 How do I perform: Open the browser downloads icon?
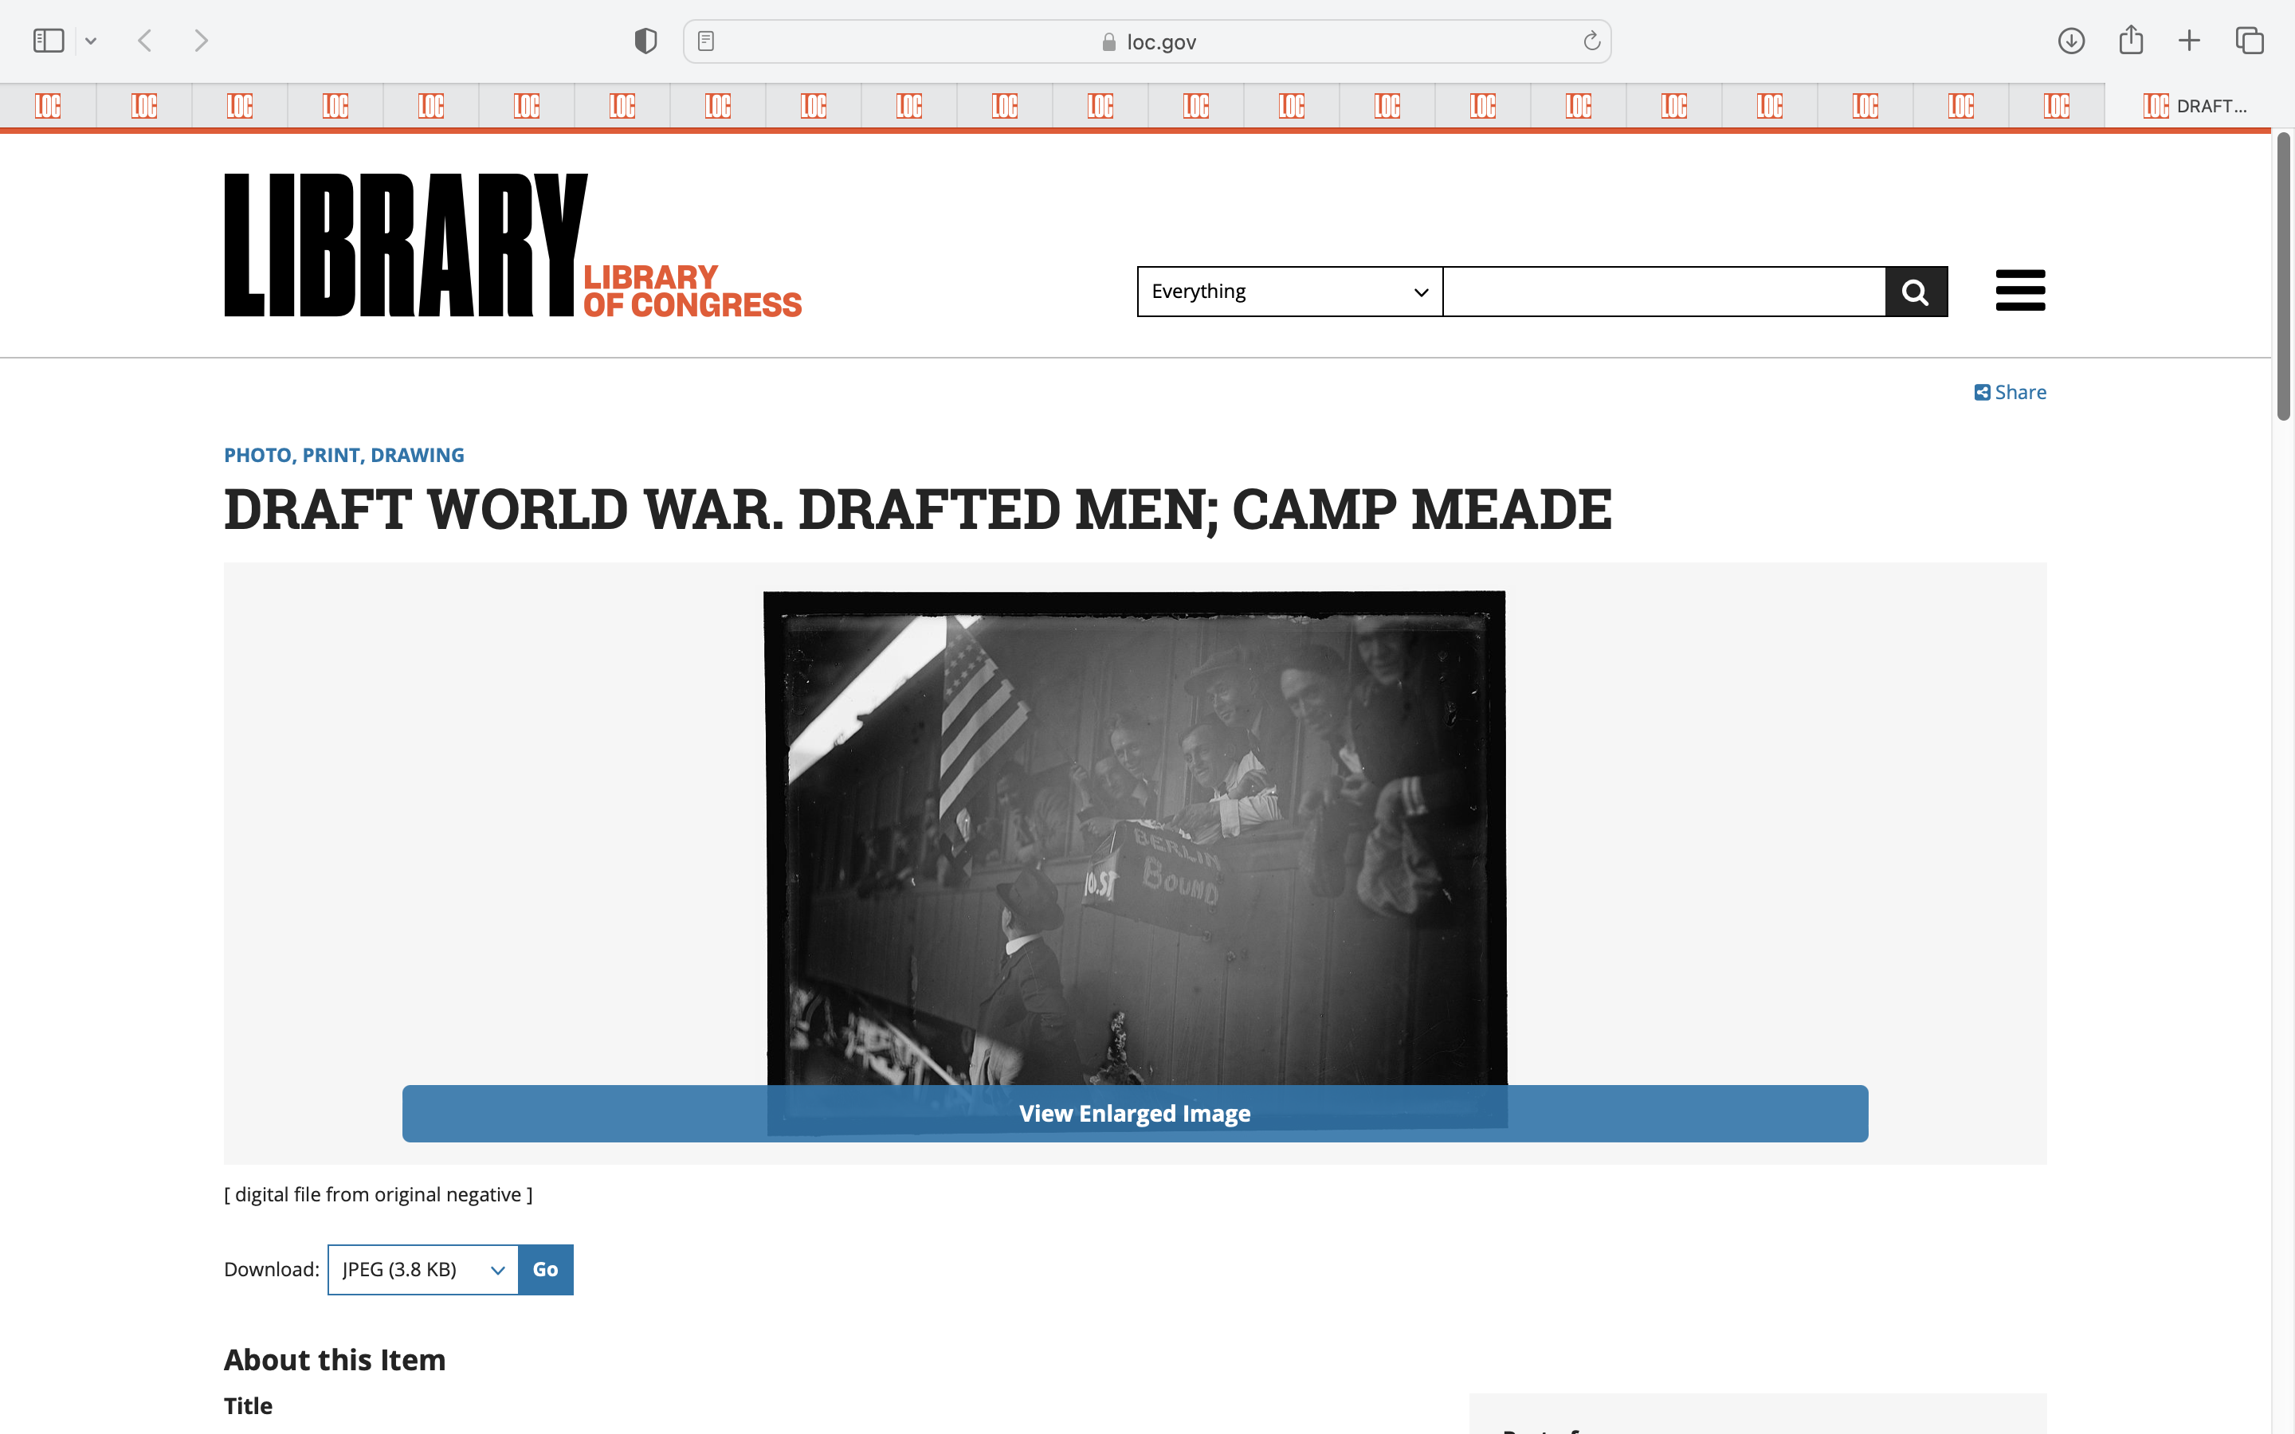click(x=2070, y=41)
